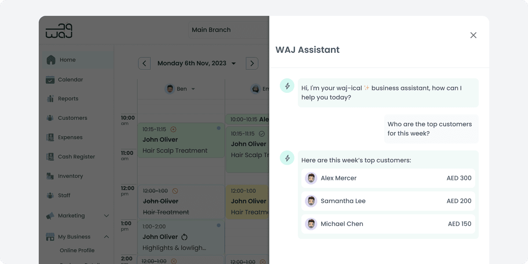Open Customers using its sidebar icon
This screenshot has width=528, height=264.
pos(51,118)
